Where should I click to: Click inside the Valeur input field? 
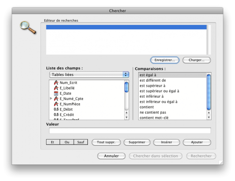pos(130,131)
